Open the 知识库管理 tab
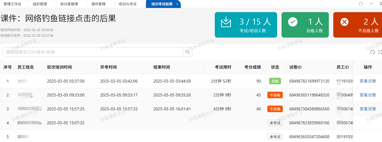Viewport: 382px width, 142px height. click(x=69, y=4)
